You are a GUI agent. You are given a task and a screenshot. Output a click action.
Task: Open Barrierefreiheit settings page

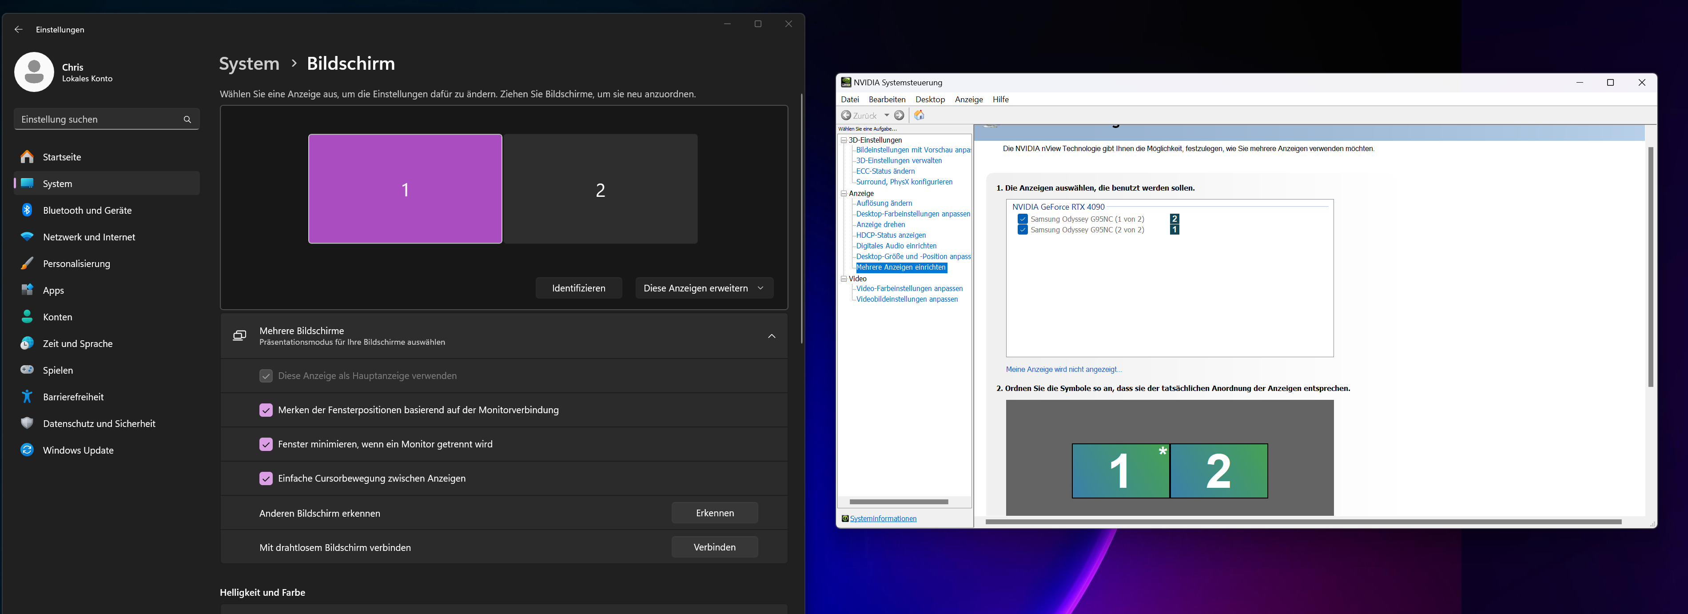pos(73,397)
